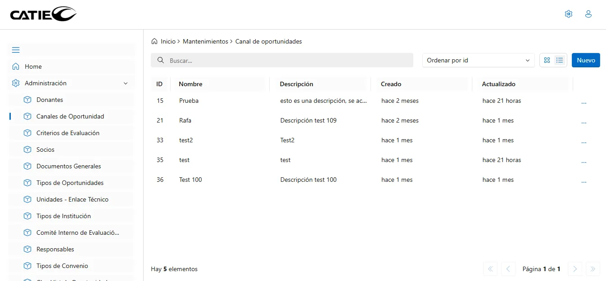Open the Ordenar por id dropdown

[478, 60]
